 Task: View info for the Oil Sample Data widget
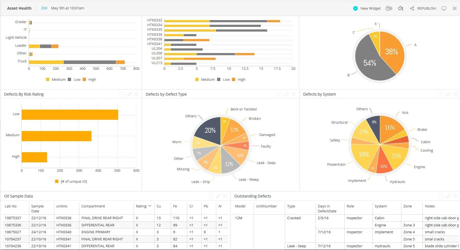(x=211, y=196)
